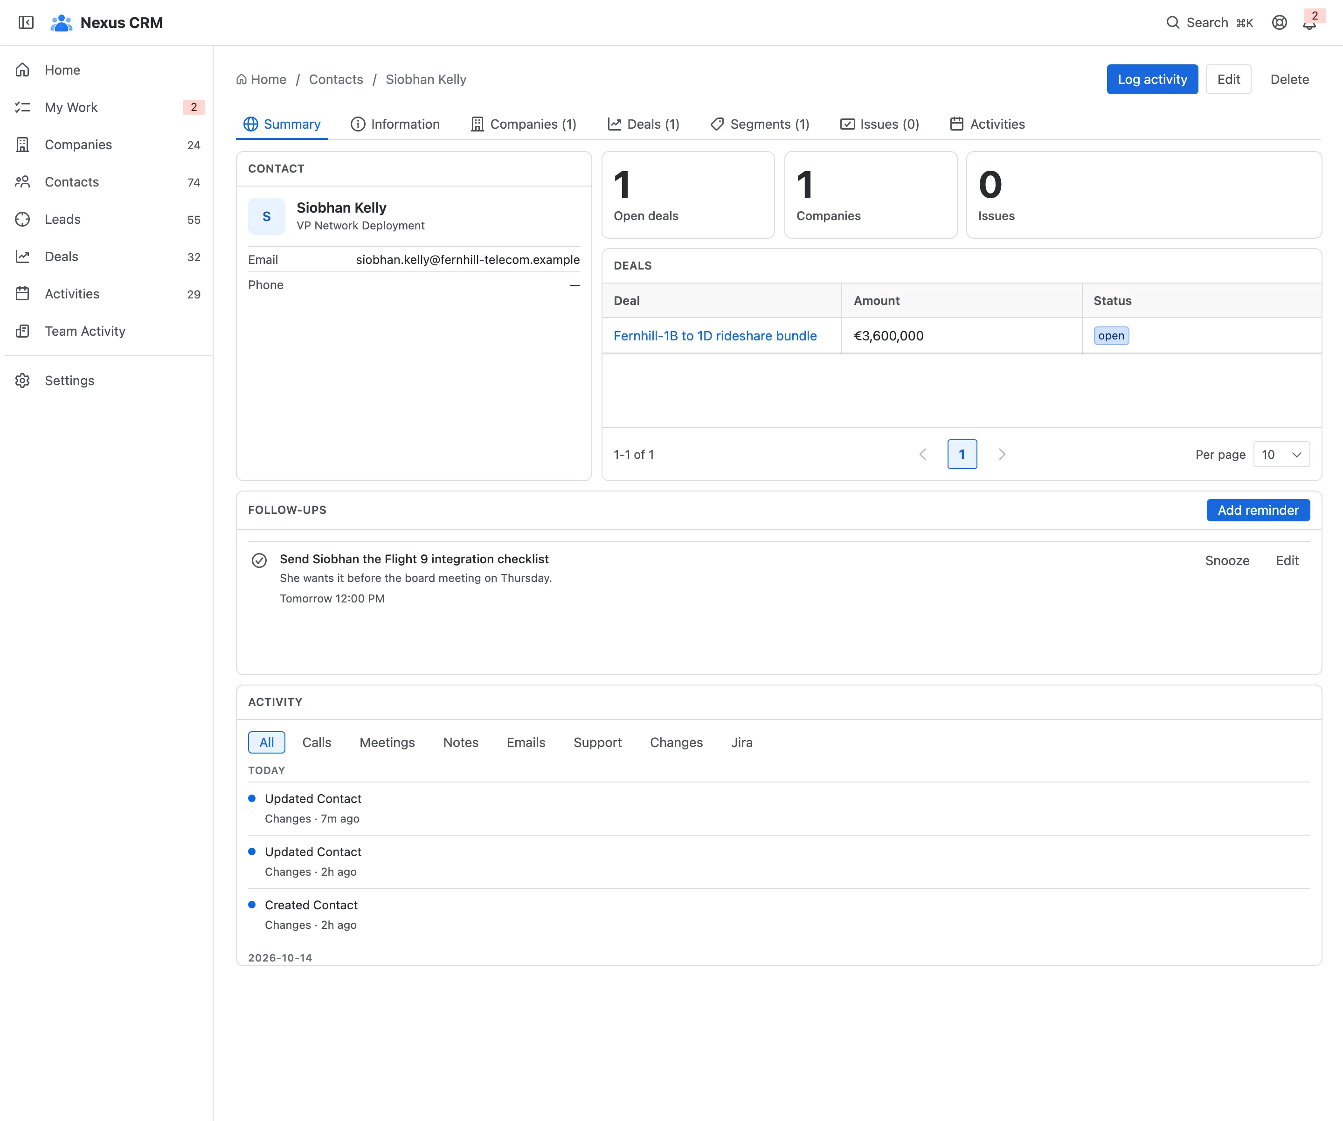Open Deals in the sidebar
The width and height of the screenshot is (1343, 1121).
[x=107, y=256]
